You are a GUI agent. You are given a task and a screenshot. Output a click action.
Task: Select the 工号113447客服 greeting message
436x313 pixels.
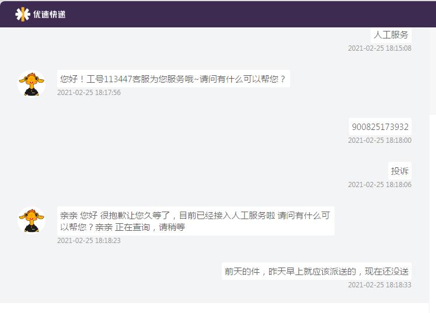[x=173, y=79]
